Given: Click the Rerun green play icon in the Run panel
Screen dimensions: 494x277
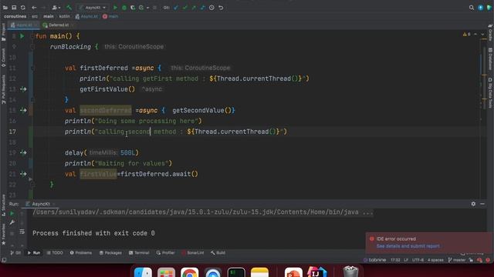Looking at the screenshot, I should point(12,214).
